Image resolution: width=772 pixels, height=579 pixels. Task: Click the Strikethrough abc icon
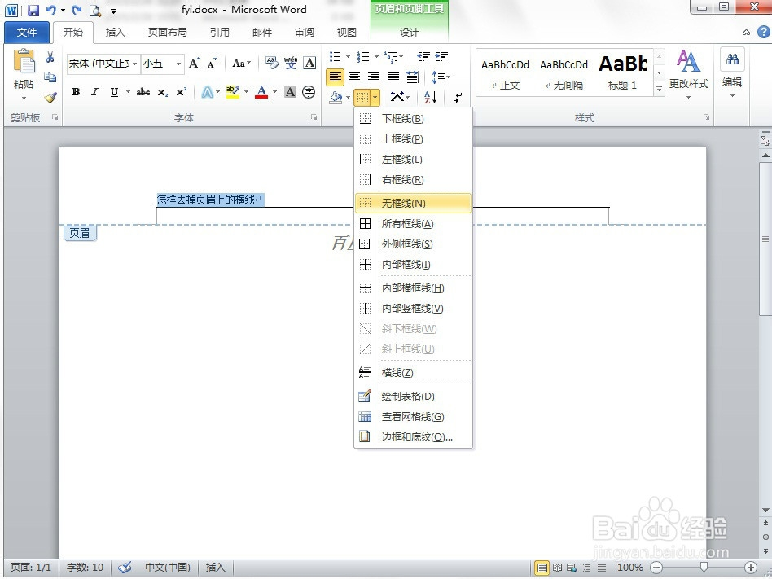tap(143, 92)
